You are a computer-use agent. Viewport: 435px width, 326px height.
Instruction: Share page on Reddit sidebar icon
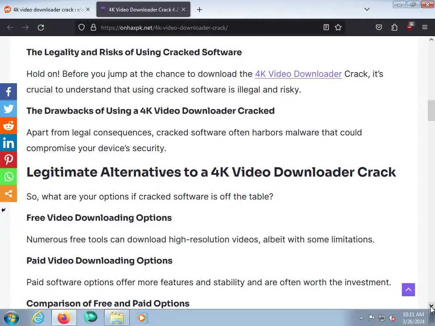click(8, 126)
